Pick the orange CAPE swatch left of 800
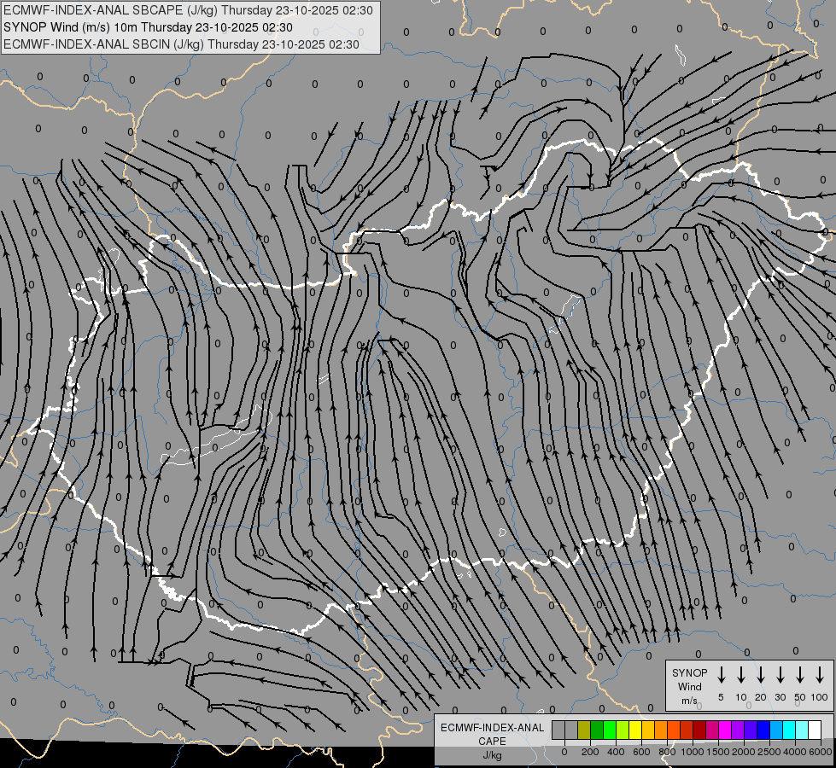836x768 pixels. click(661, 730)
